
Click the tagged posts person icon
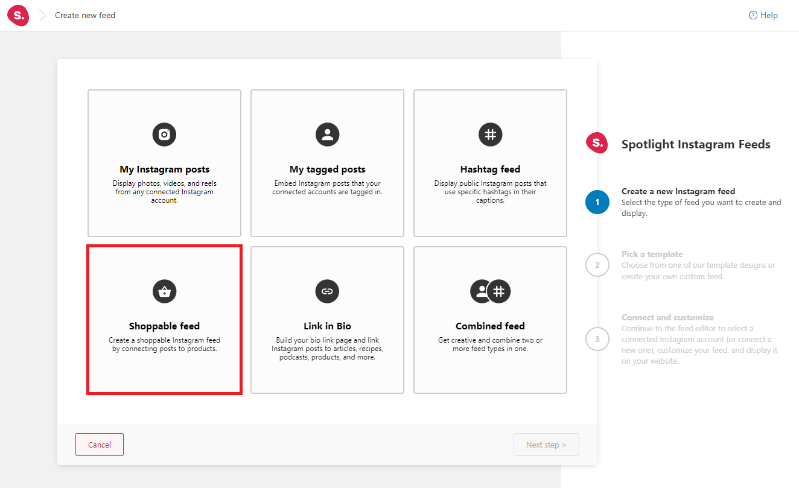point(327,134)
